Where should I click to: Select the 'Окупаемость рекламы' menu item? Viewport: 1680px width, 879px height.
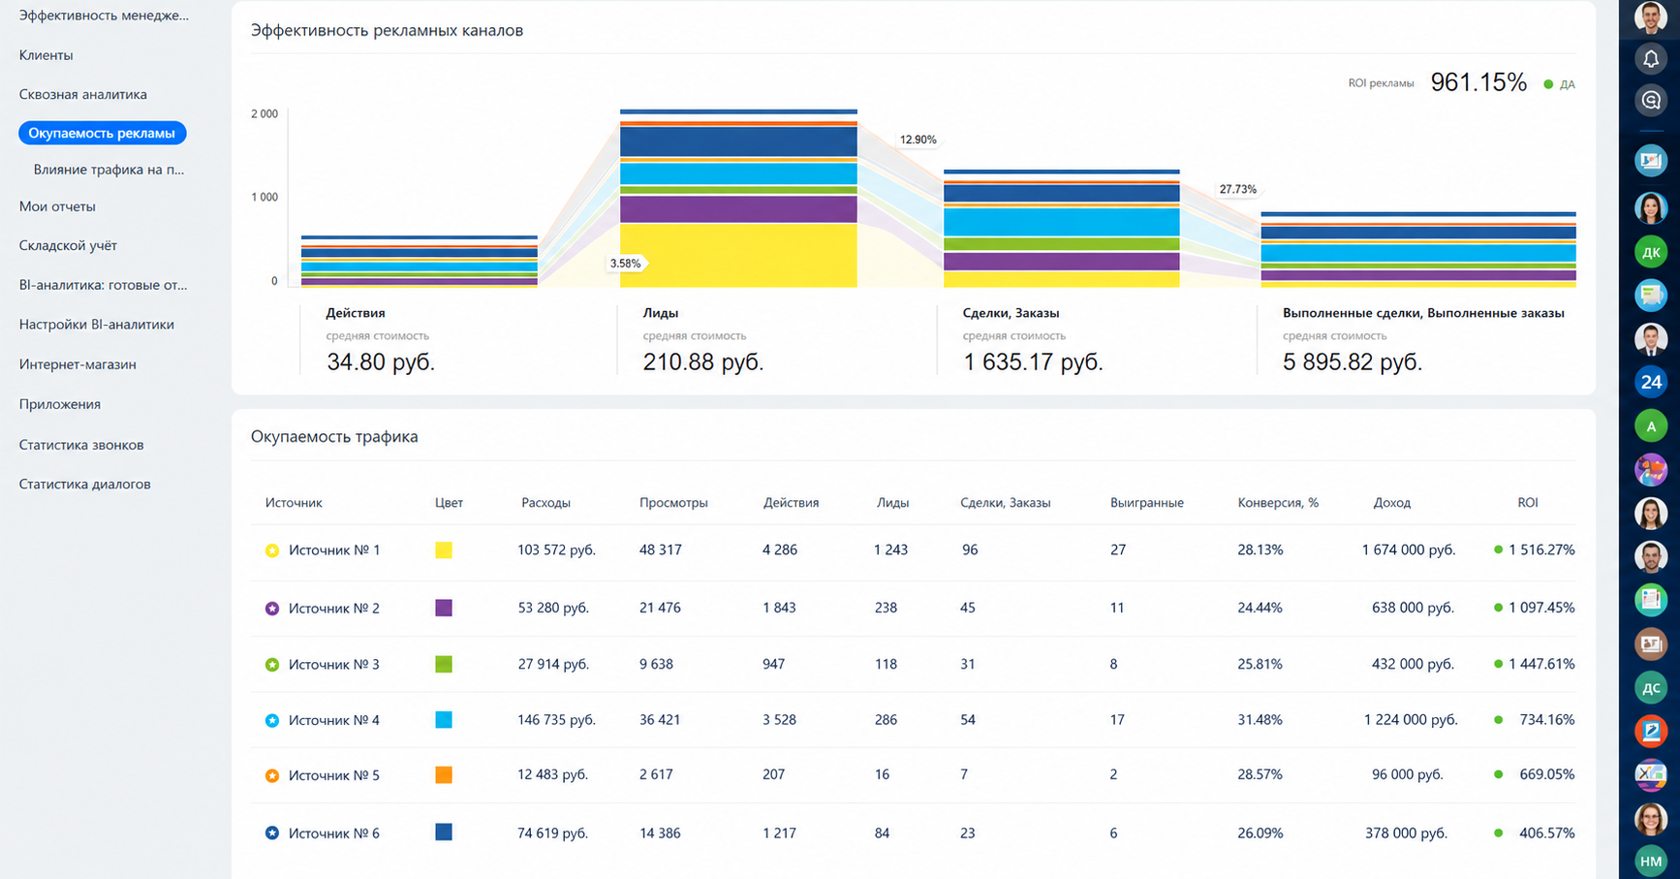pos(102,133)
